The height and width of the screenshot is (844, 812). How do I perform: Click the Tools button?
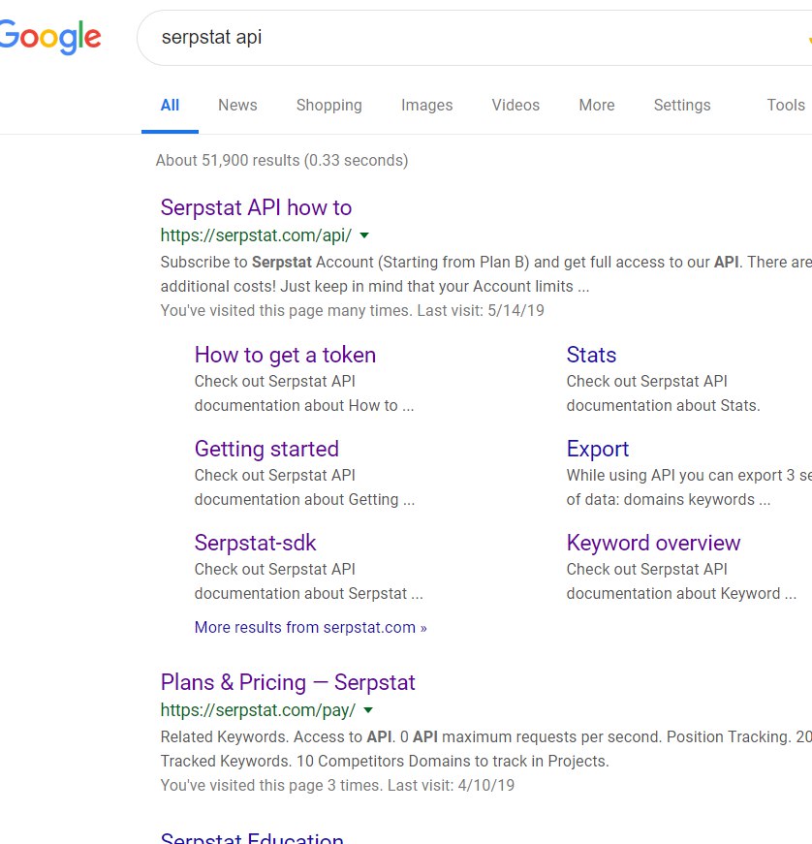click(786, 105)
